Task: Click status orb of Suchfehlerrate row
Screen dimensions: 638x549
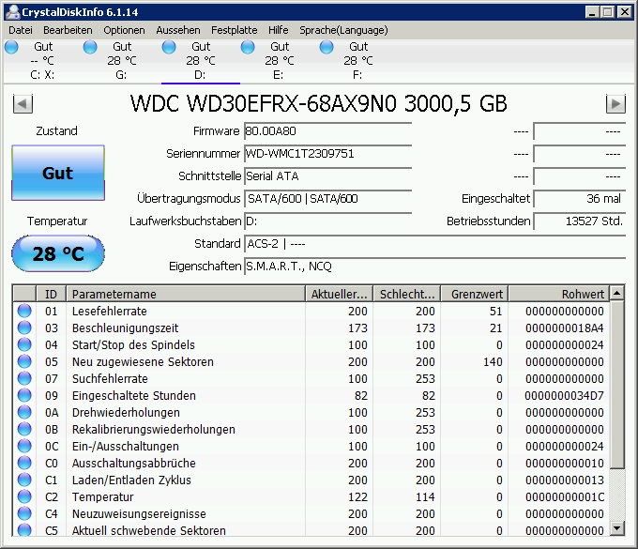Action: (x=24, y=378)
